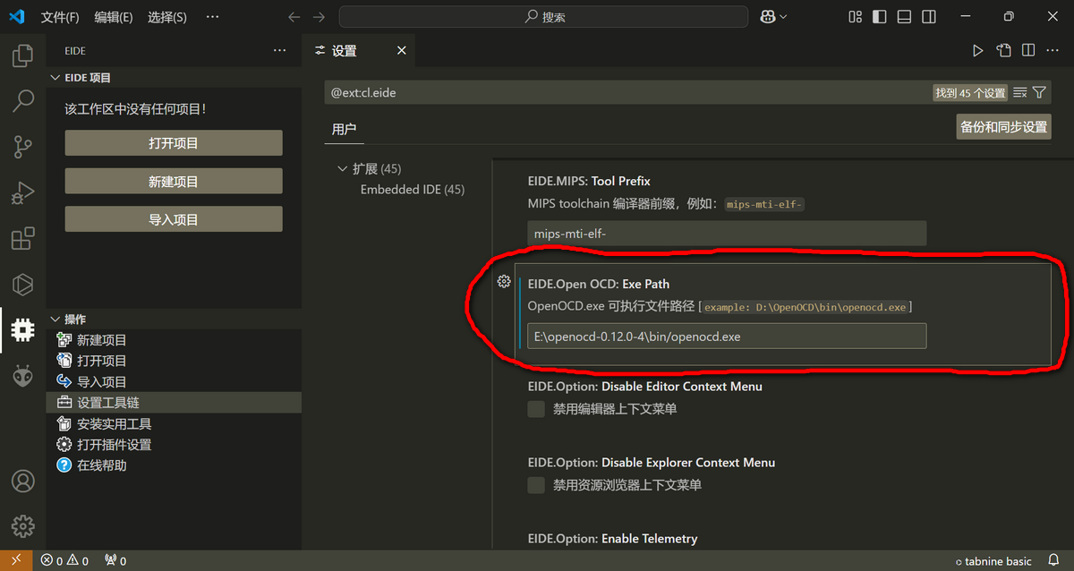1074x571 pixels.
Task: Open the Extensions view
Action: [x=22, y=238]
